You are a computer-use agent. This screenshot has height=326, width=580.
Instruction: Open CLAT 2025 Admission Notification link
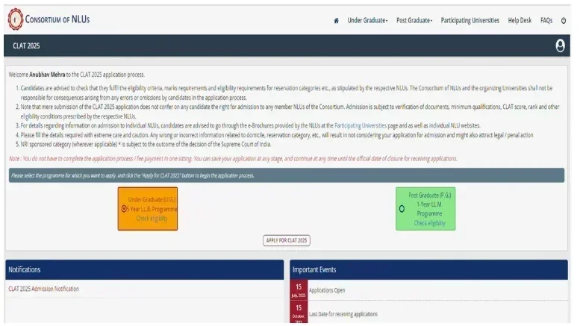coord(43,289)
